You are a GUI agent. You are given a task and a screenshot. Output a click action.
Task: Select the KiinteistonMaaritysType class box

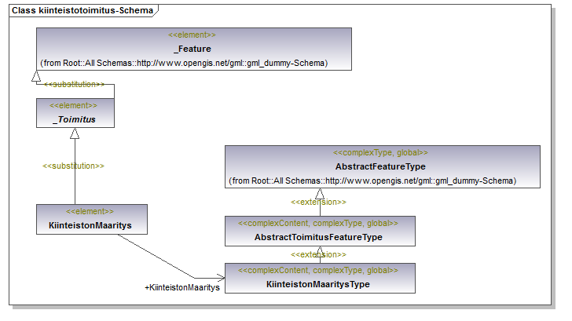[320, 278]
